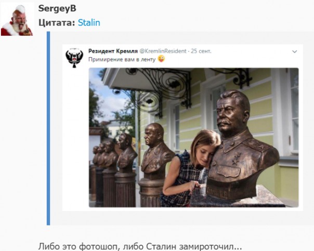Select the tweet text Примирение вам в ленту
The image size is (314, 251).
click(122, 60)
